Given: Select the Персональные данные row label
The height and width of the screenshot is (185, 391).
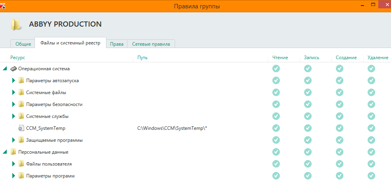Looking at the screenshot, I should point(43,152).
